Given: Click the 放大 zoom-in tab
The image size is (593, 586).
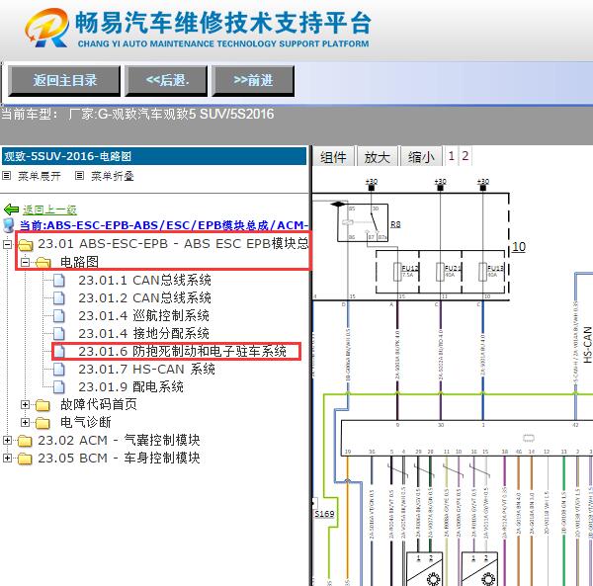Looking at the screenshot, I should 378,156.
